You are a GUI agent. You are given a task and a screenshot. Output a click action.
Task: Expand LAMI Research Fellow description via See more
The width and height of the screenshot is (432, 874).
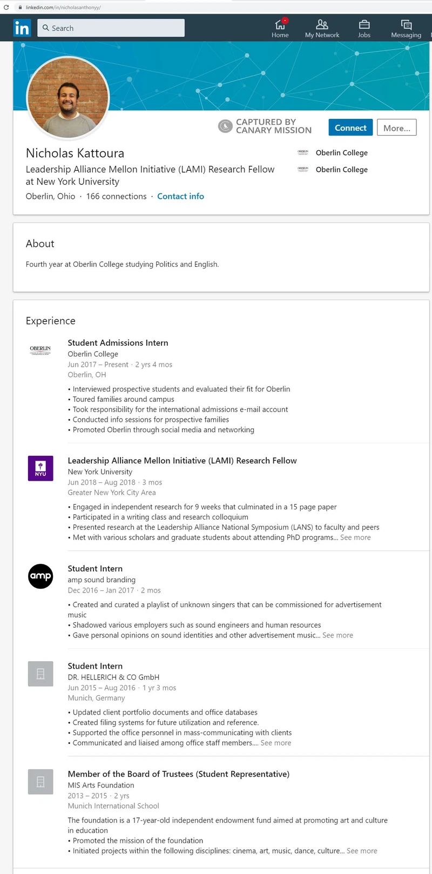click(x=355, y=537)
